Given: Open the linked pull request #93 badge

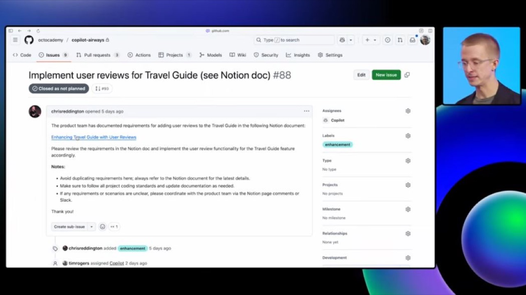Looking at the screenshot, I should tap(102, 88).
